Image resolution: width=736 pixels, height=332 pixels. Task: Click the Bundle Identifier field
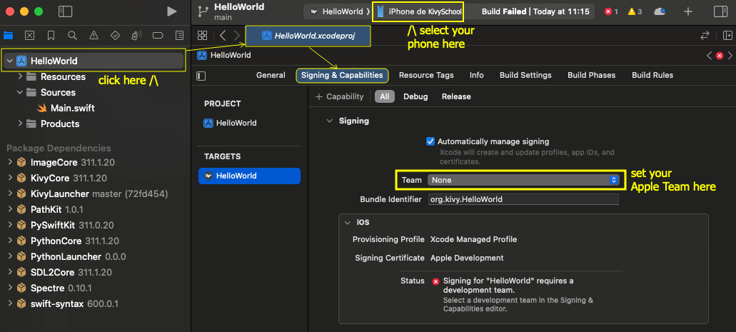(523, 199)
